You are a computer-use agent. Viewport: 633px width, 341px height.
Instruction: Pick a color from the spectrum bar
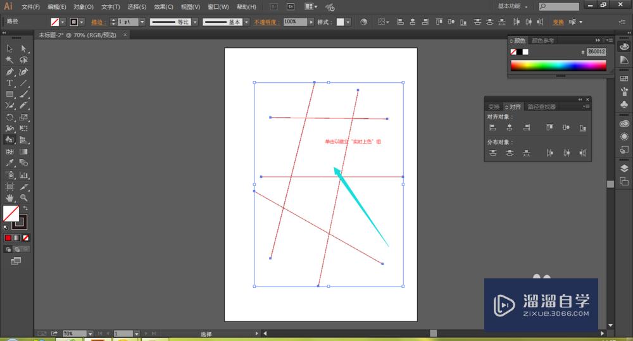(558, 66)
